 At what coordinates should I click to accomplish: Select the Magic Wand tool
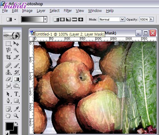(x=16, y=50)
